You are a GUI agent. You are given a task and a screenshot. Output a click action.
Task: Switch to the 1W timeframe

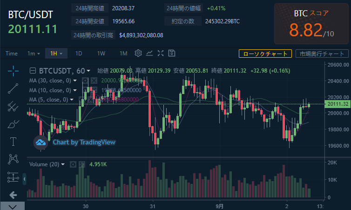click(x=101, y=53)
